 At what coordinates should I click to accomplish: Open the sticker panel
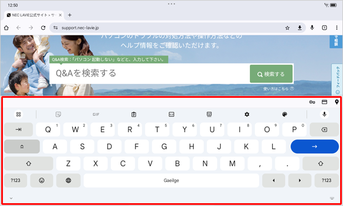[58, 114]
